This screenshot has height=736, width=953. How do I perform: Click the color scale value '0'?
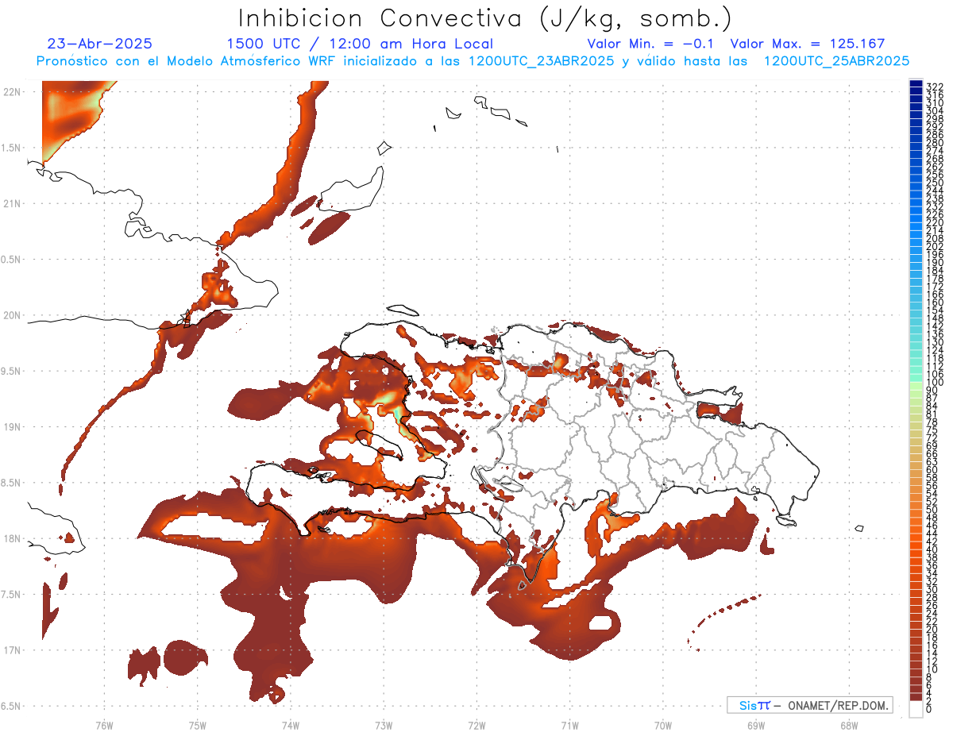pos(929,708)
